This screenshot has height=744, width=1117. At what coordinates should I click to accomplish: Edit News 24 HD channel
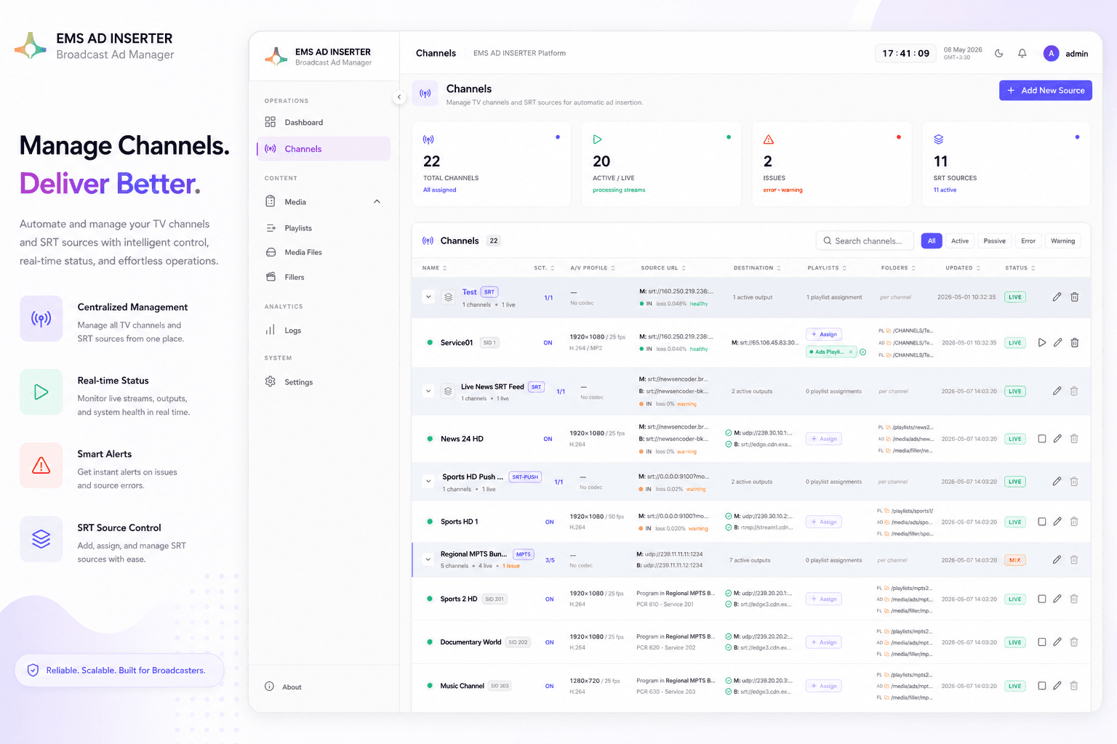click(x=1057, y=439)
